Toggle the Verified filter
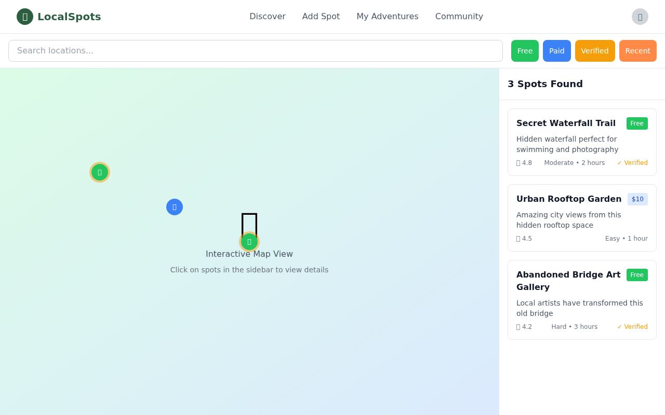Screen dimensions: 665x415 point(595,50)
